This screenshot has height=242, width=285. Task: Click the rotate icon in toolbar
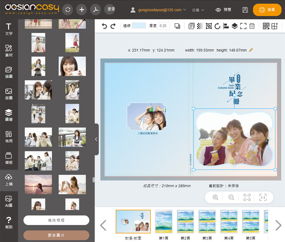(217, 26)
